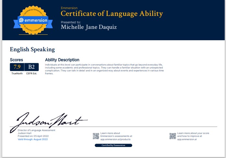Click the Judson Hart handwritten signature
Screen dimensions: 226x158
[x=48, y=122]
